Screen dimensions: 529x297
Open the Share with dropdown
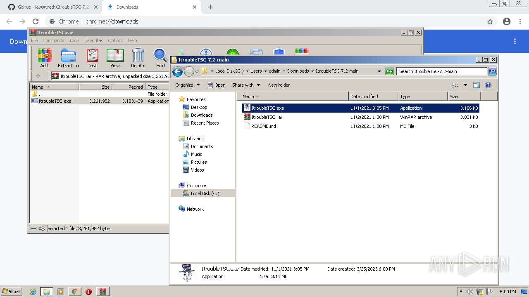click(246, 85)
